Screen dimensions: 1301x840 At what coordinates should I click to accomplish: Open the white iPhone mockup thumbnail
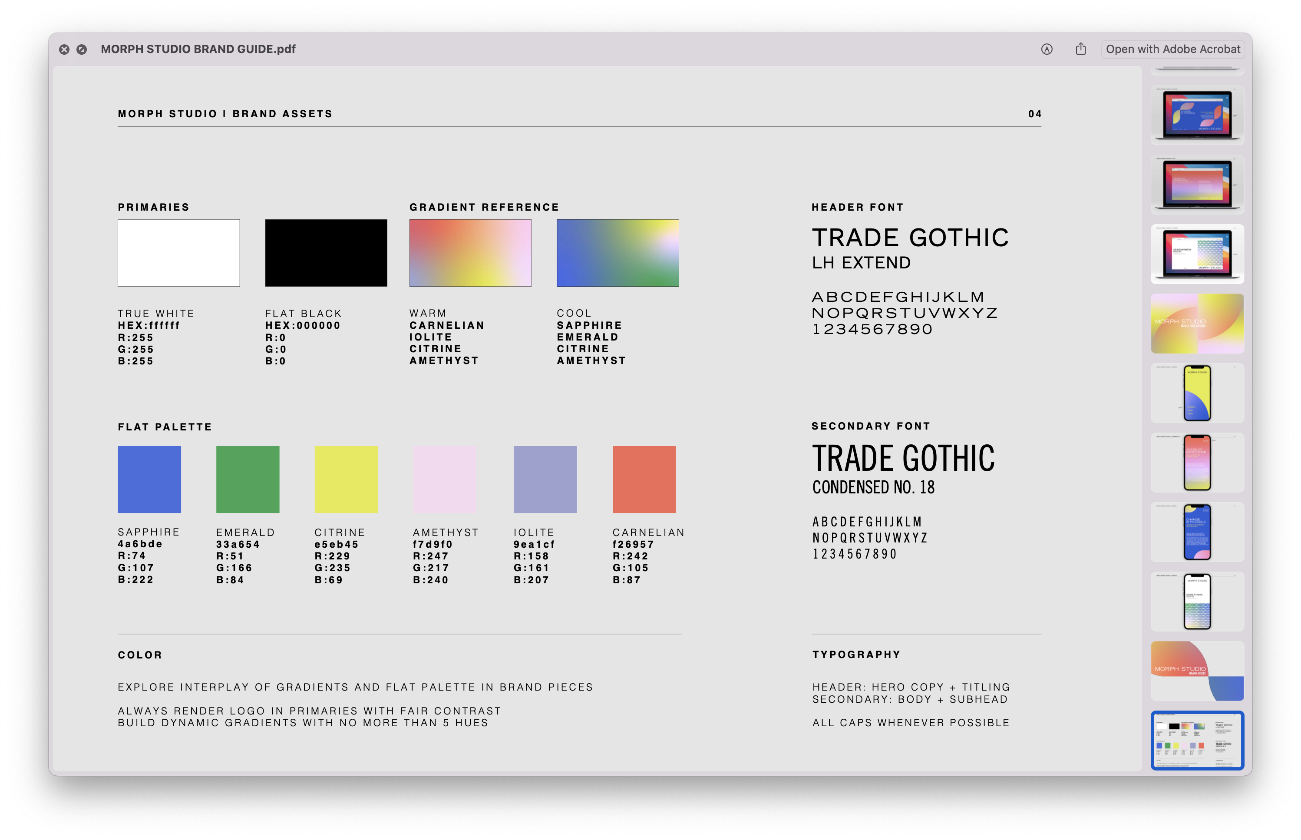tap(1197, 601)
